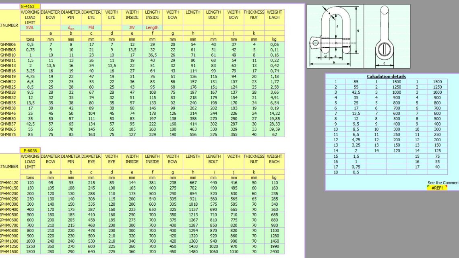Click width inside 13,5 in GHMB08 row
The image size is (459, 258).
point(132,50)
